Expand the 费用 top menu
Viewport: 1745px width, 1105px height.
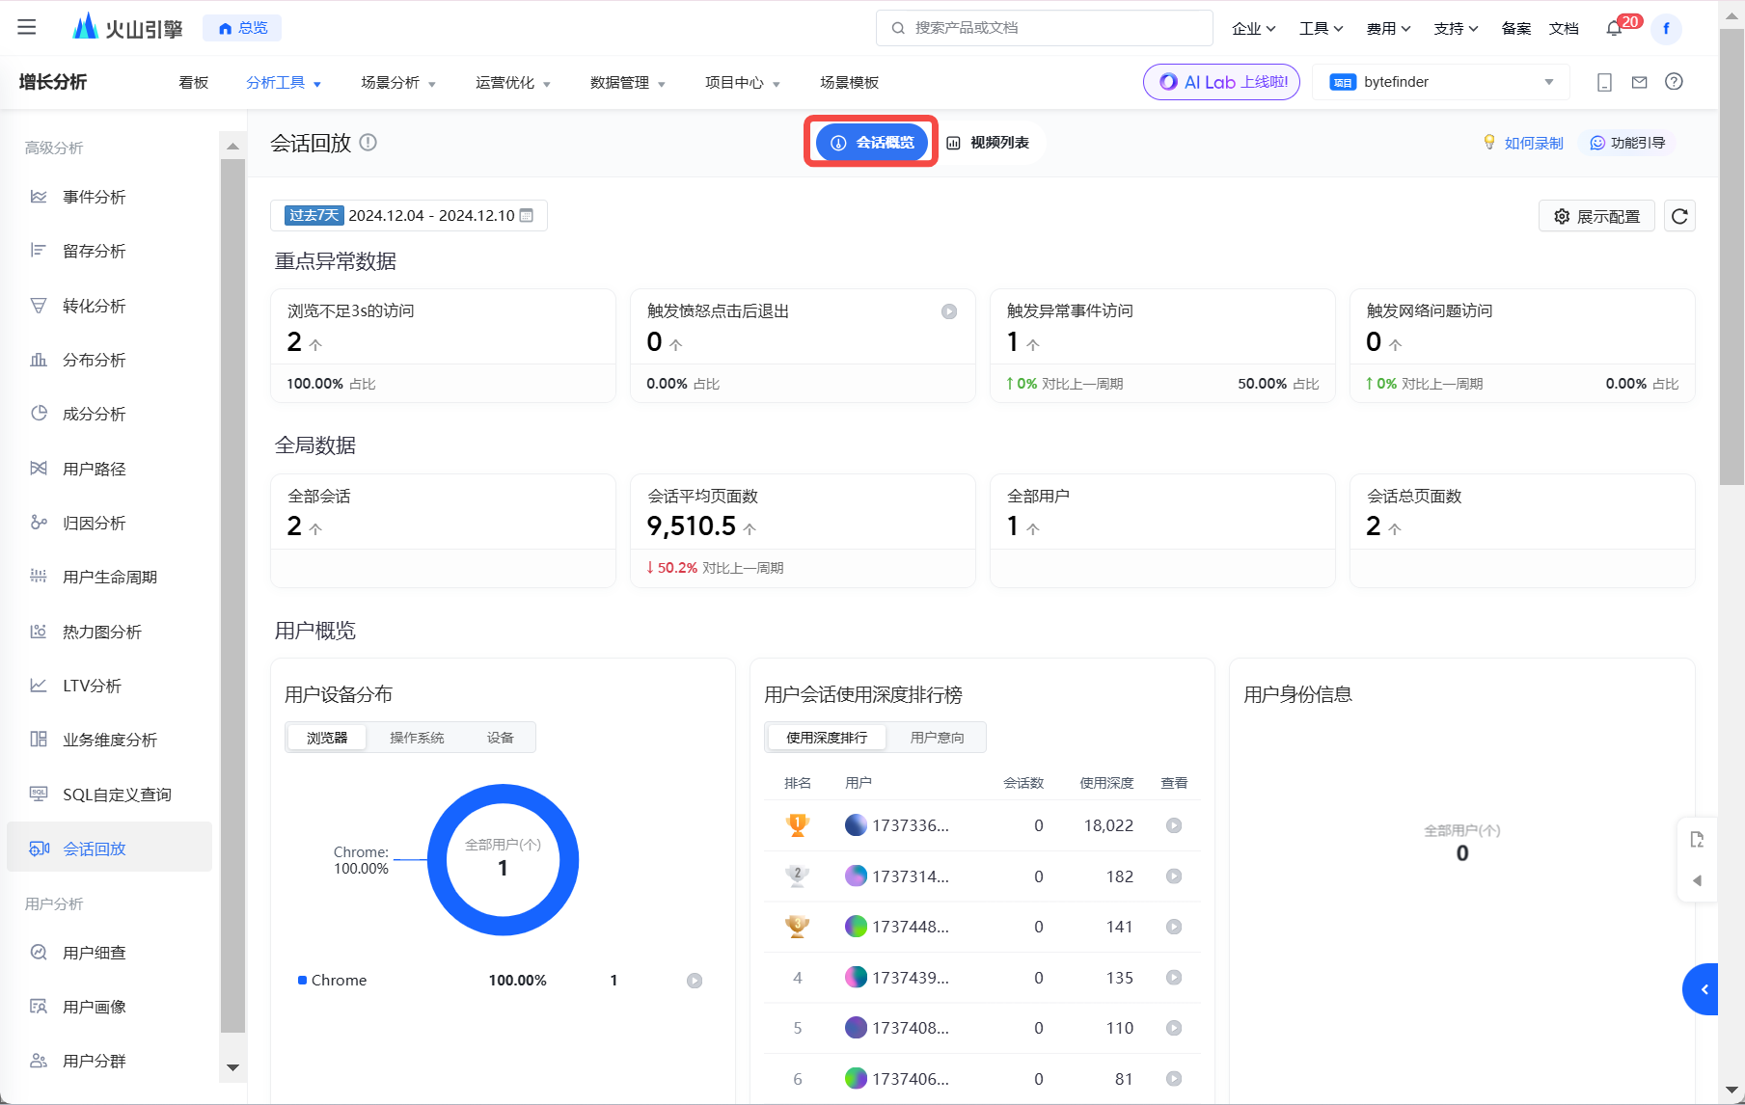(1388, 28)
